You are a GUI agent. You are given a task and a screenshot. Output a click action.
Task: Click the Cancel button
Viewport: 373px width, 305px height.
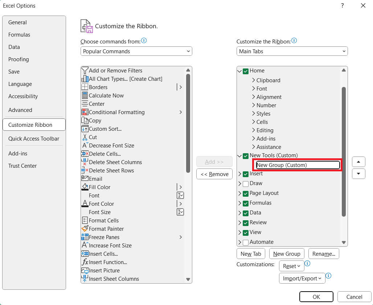click(x=354, y=297)
